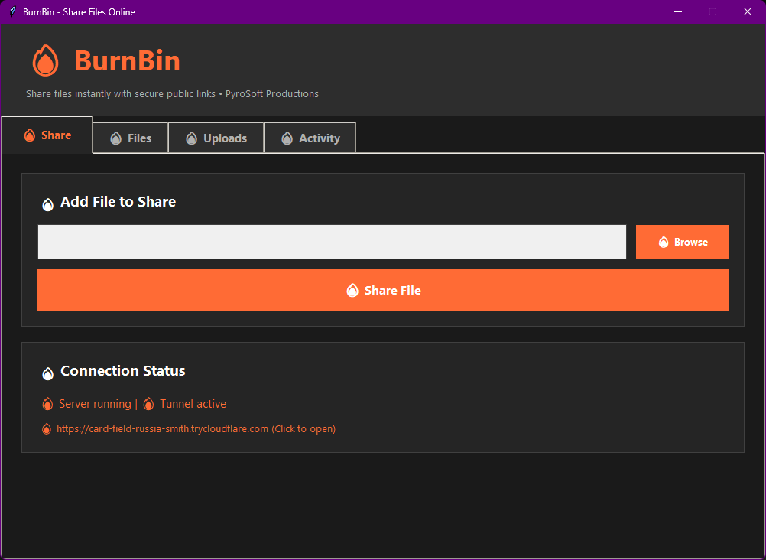Click into the file path input field

click(x=333, y=242)
